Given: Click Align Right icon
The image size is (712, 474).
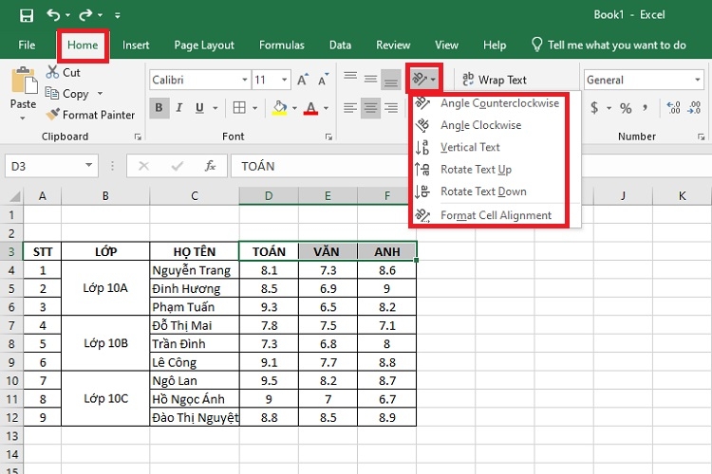Looking at the screenshot, I should 391,108.
